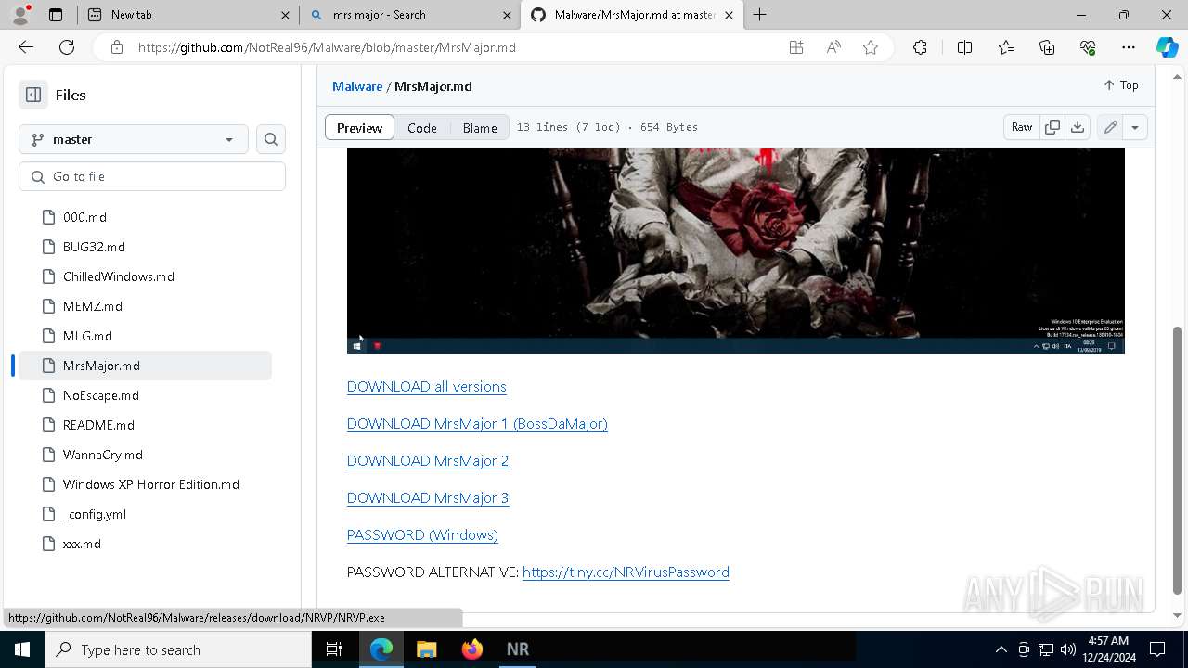This screenshot has height=668, width=1188.
Task: Click the MrsMajor screenshot image
Action: [x=735, y=250]
